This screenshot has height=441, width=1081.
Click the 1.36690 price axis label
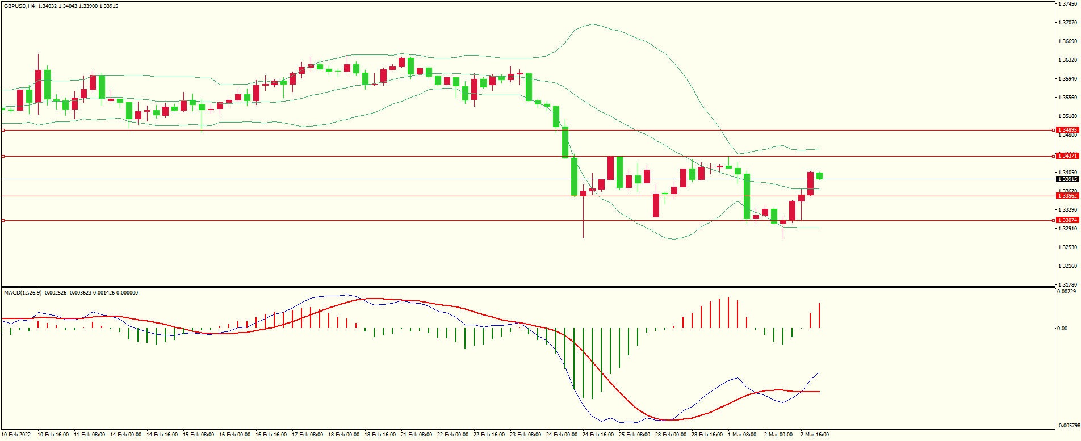[1068, 41]
